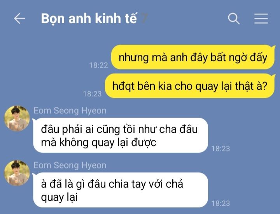Open the group title 'Bọn anh kinh tế'
Image resolution: width=280 pixels, height=214 pixels.
tap(89, 18)
